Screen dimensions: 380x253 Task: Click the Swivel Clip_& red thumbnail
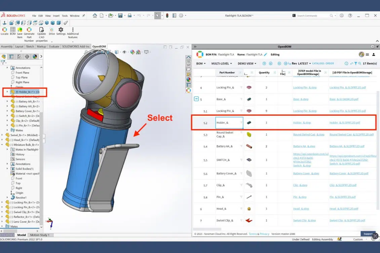coord(249,220)
